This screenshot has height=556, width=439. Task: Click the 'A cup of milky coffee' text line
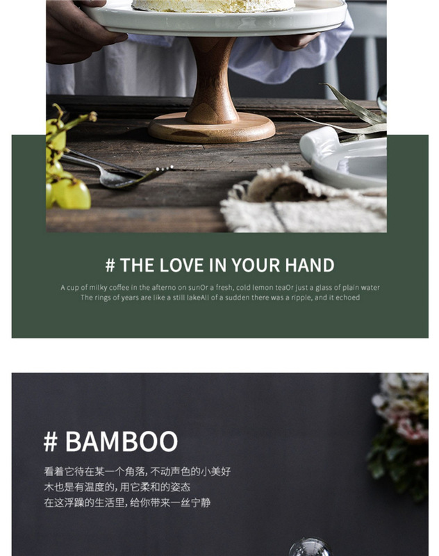tap(219, 288)
